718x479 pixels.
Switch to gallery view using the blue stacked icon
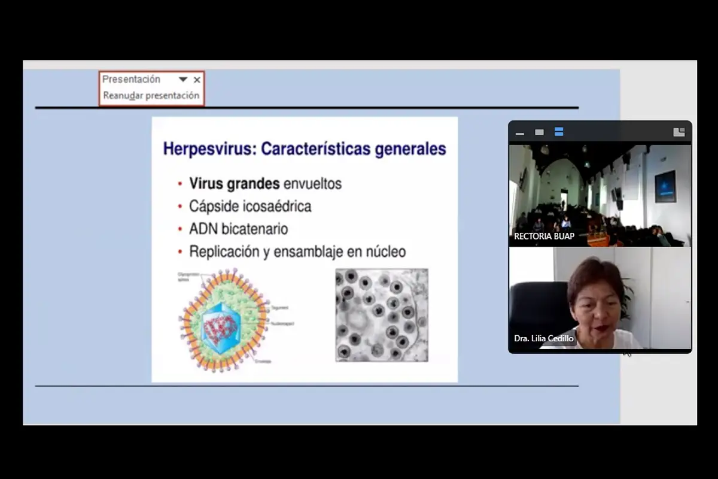[x=559, y=132]
